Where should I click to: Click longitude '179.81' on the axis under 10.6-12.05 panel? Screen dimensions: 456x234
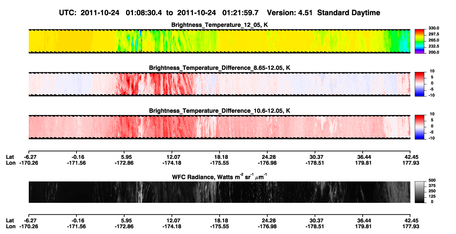(364, 163)
